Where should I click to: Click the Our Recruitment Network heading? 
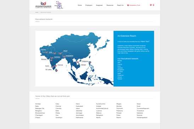tap(128, 59)
